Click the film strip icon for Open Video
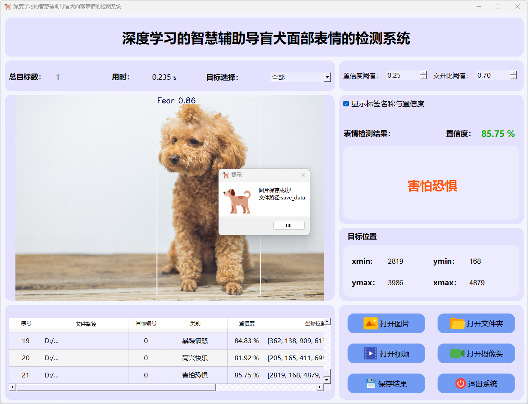The image size is (528, 404). pos(370,353)
